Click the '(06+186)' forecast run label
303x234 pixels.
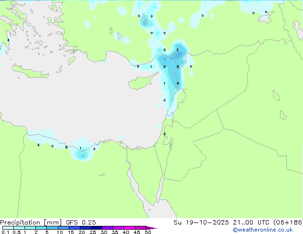coord(288,223)
